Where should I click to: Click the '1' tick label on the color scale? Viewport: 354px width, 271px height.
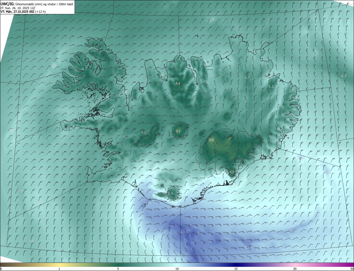(59, 269)
